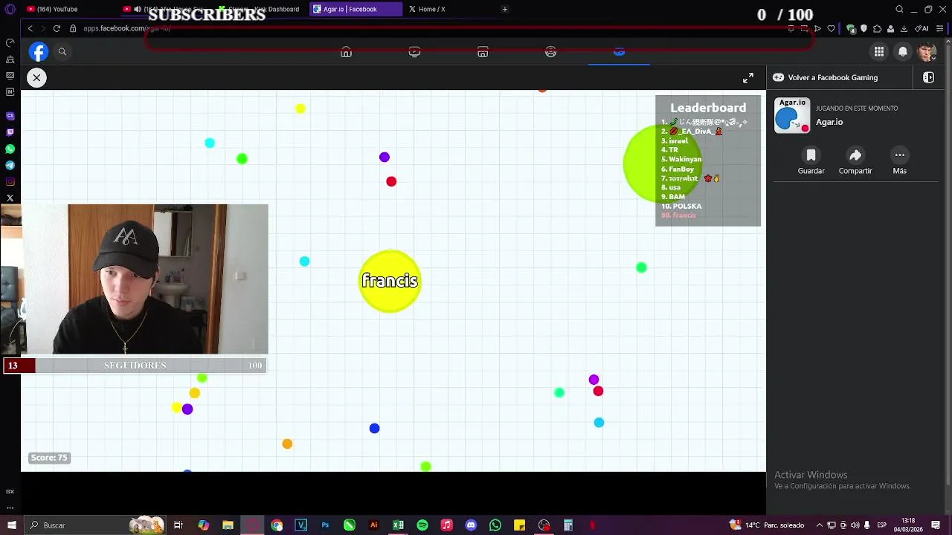This screenshot has width=952, height=535.
Task: Open the Opera menu logo
Action: 10,9
